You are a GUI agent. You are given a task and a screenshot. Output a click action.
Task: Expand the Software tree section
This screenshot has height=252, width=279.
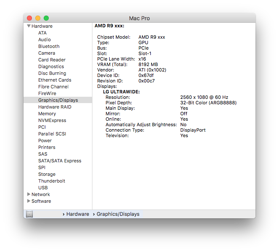(x=29, y=201)
